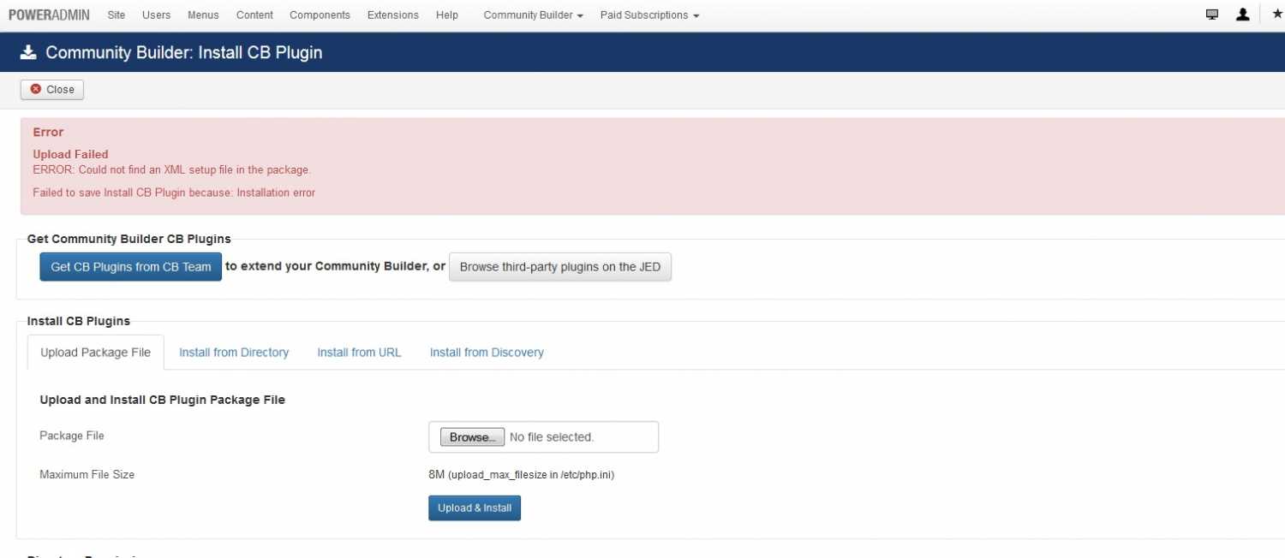This screenshot has width=1285, height=558.
Task: Switch to Install from URL tab
Action: pos(359,352)
